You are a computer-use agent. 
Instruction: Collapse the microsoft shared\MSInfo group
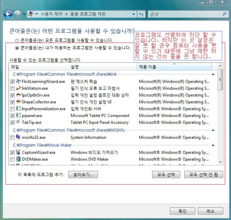point(213,130)
